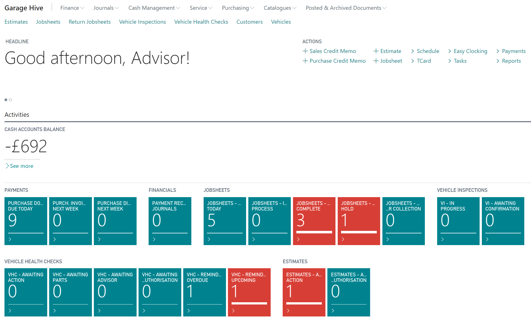The width and height of the screenshot is (531, 324).
Task: Click the plus icon beside Jobsheet action
Action: pos(376,61)
